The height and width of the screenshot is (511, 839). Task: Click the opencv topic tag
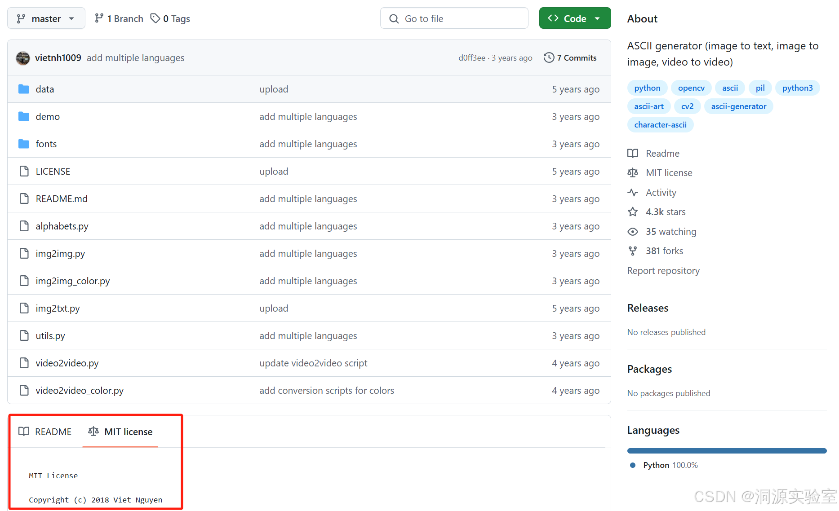point(691,88)
